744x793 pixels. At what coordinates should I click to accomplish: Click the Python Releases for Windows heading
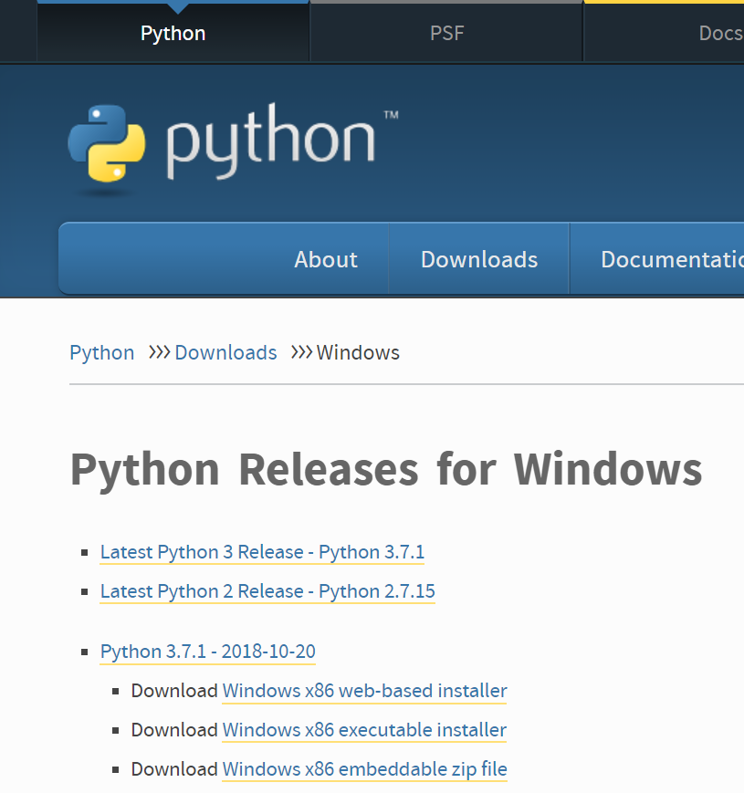click(x=386, y=470)
